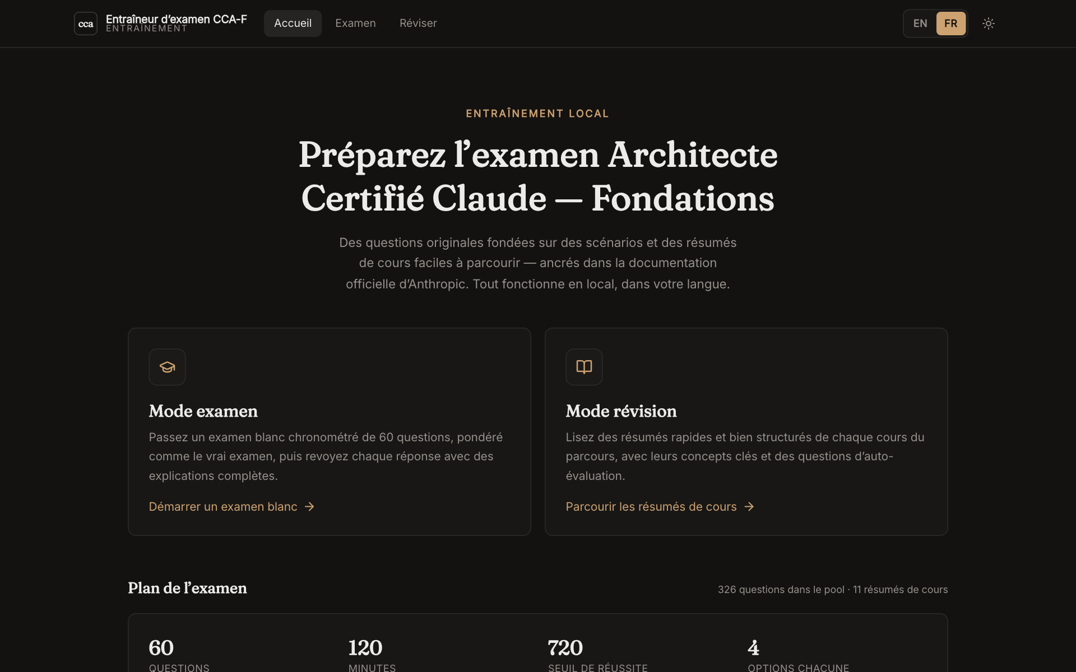Go to the Examen tab
This screenshot has width=1076, height=672.
pos(355,24)
